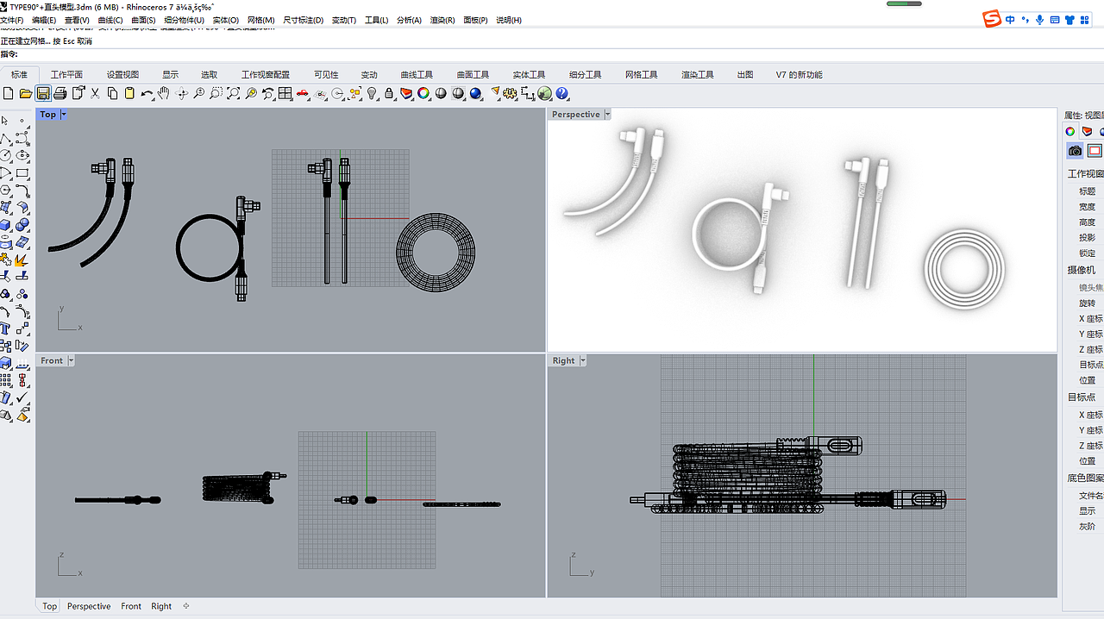The width and height of the screenshot is (1104, 619).
Task: Click the camera icon in the properties panel
Action: [x=1075, y=151]
